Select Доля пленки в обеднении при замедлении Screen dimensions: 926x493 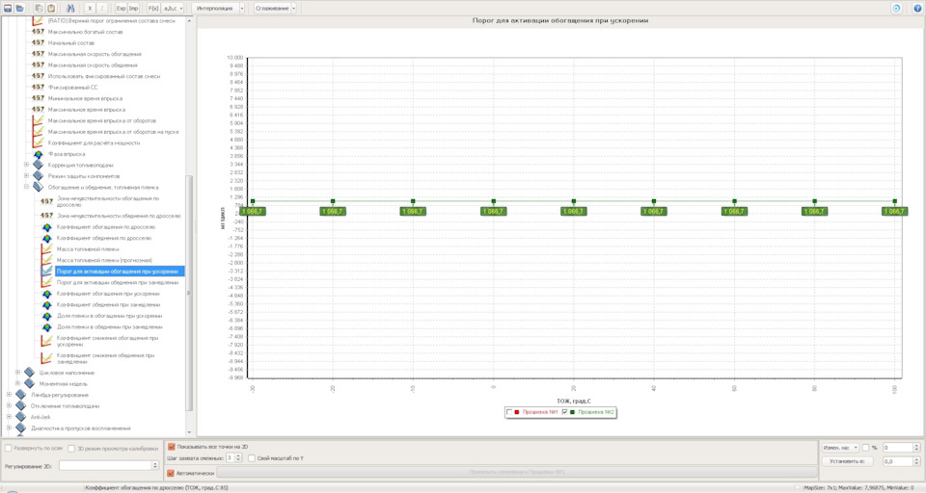(109, 326)
